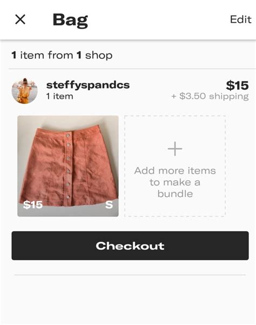Tap the skirt's waistband in the photo

tap(77, 132)
